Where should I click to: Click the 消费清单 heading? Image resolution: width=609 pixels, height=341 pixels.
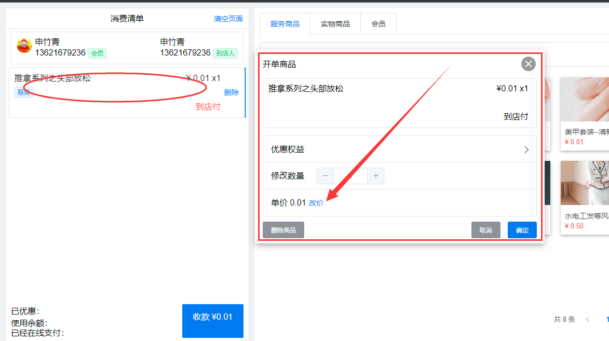127,19
